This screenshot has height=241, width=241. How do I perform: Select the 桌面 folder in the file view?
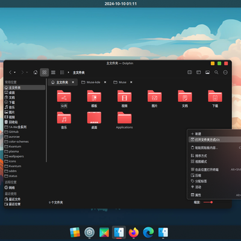(94, 120)
